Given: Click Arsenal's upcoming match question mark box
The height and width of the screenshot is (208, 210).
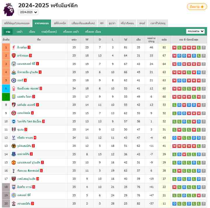Looking at the screenshot, I should pos(204,56).
